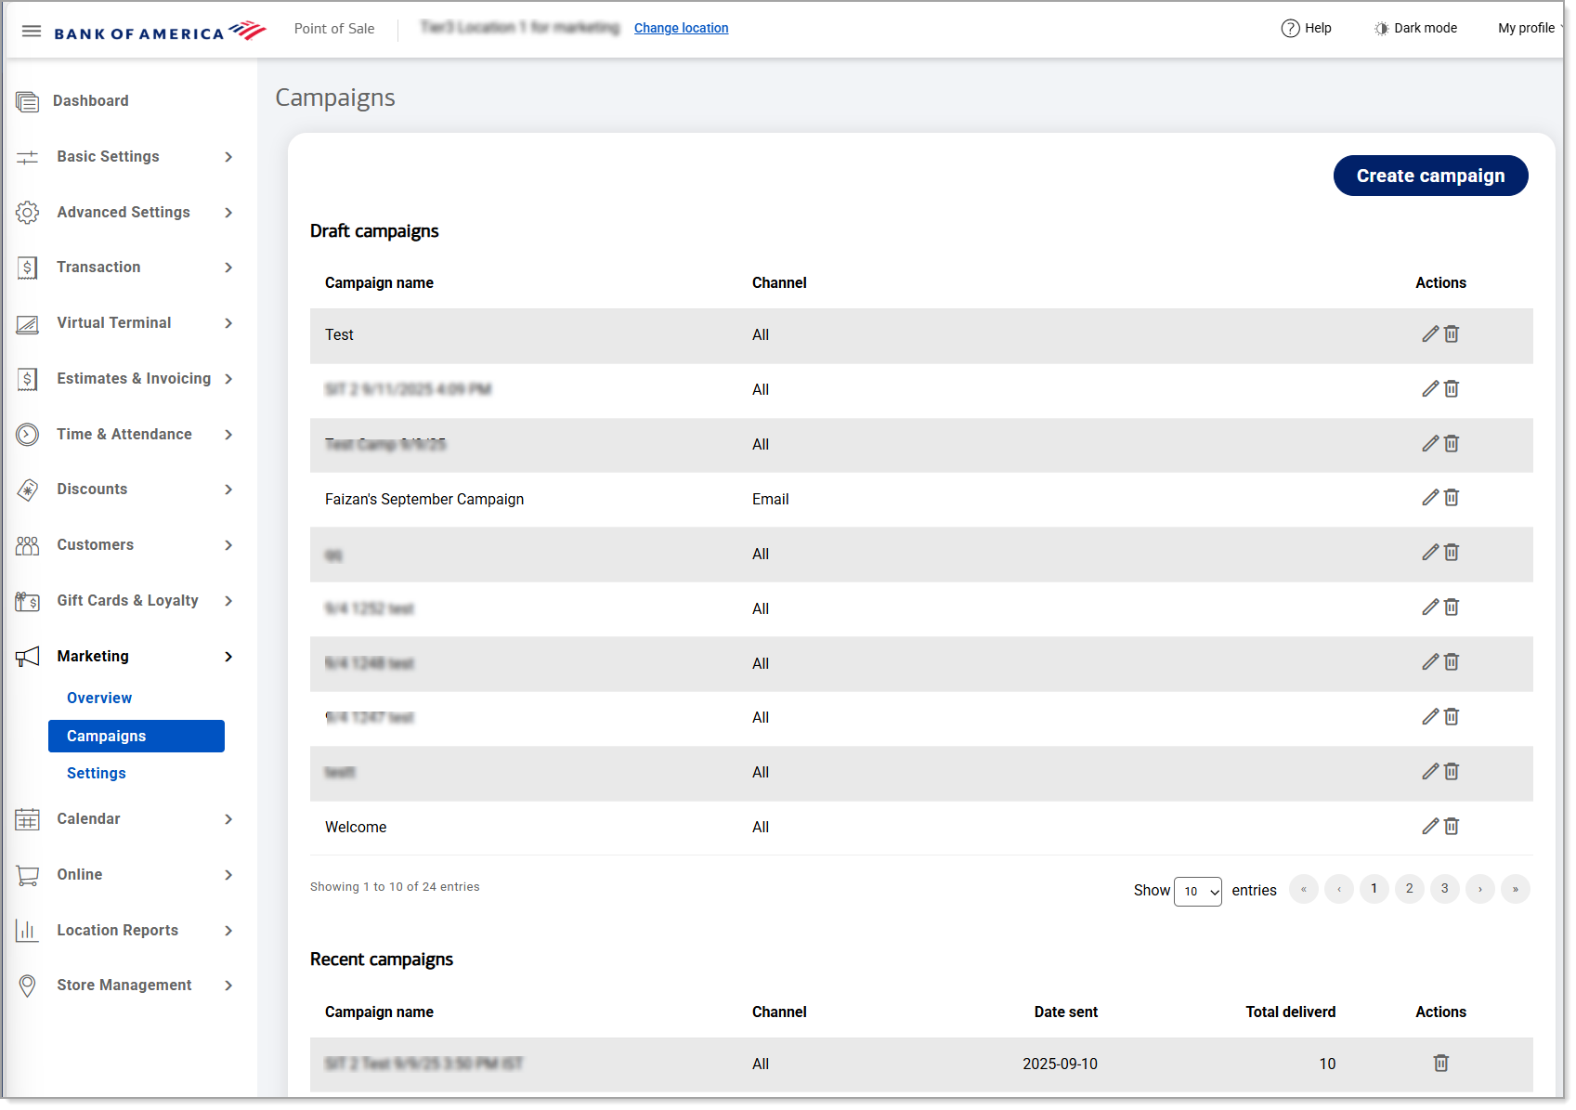
Task: Click the Change location link
Action: [x=681, y=29]
